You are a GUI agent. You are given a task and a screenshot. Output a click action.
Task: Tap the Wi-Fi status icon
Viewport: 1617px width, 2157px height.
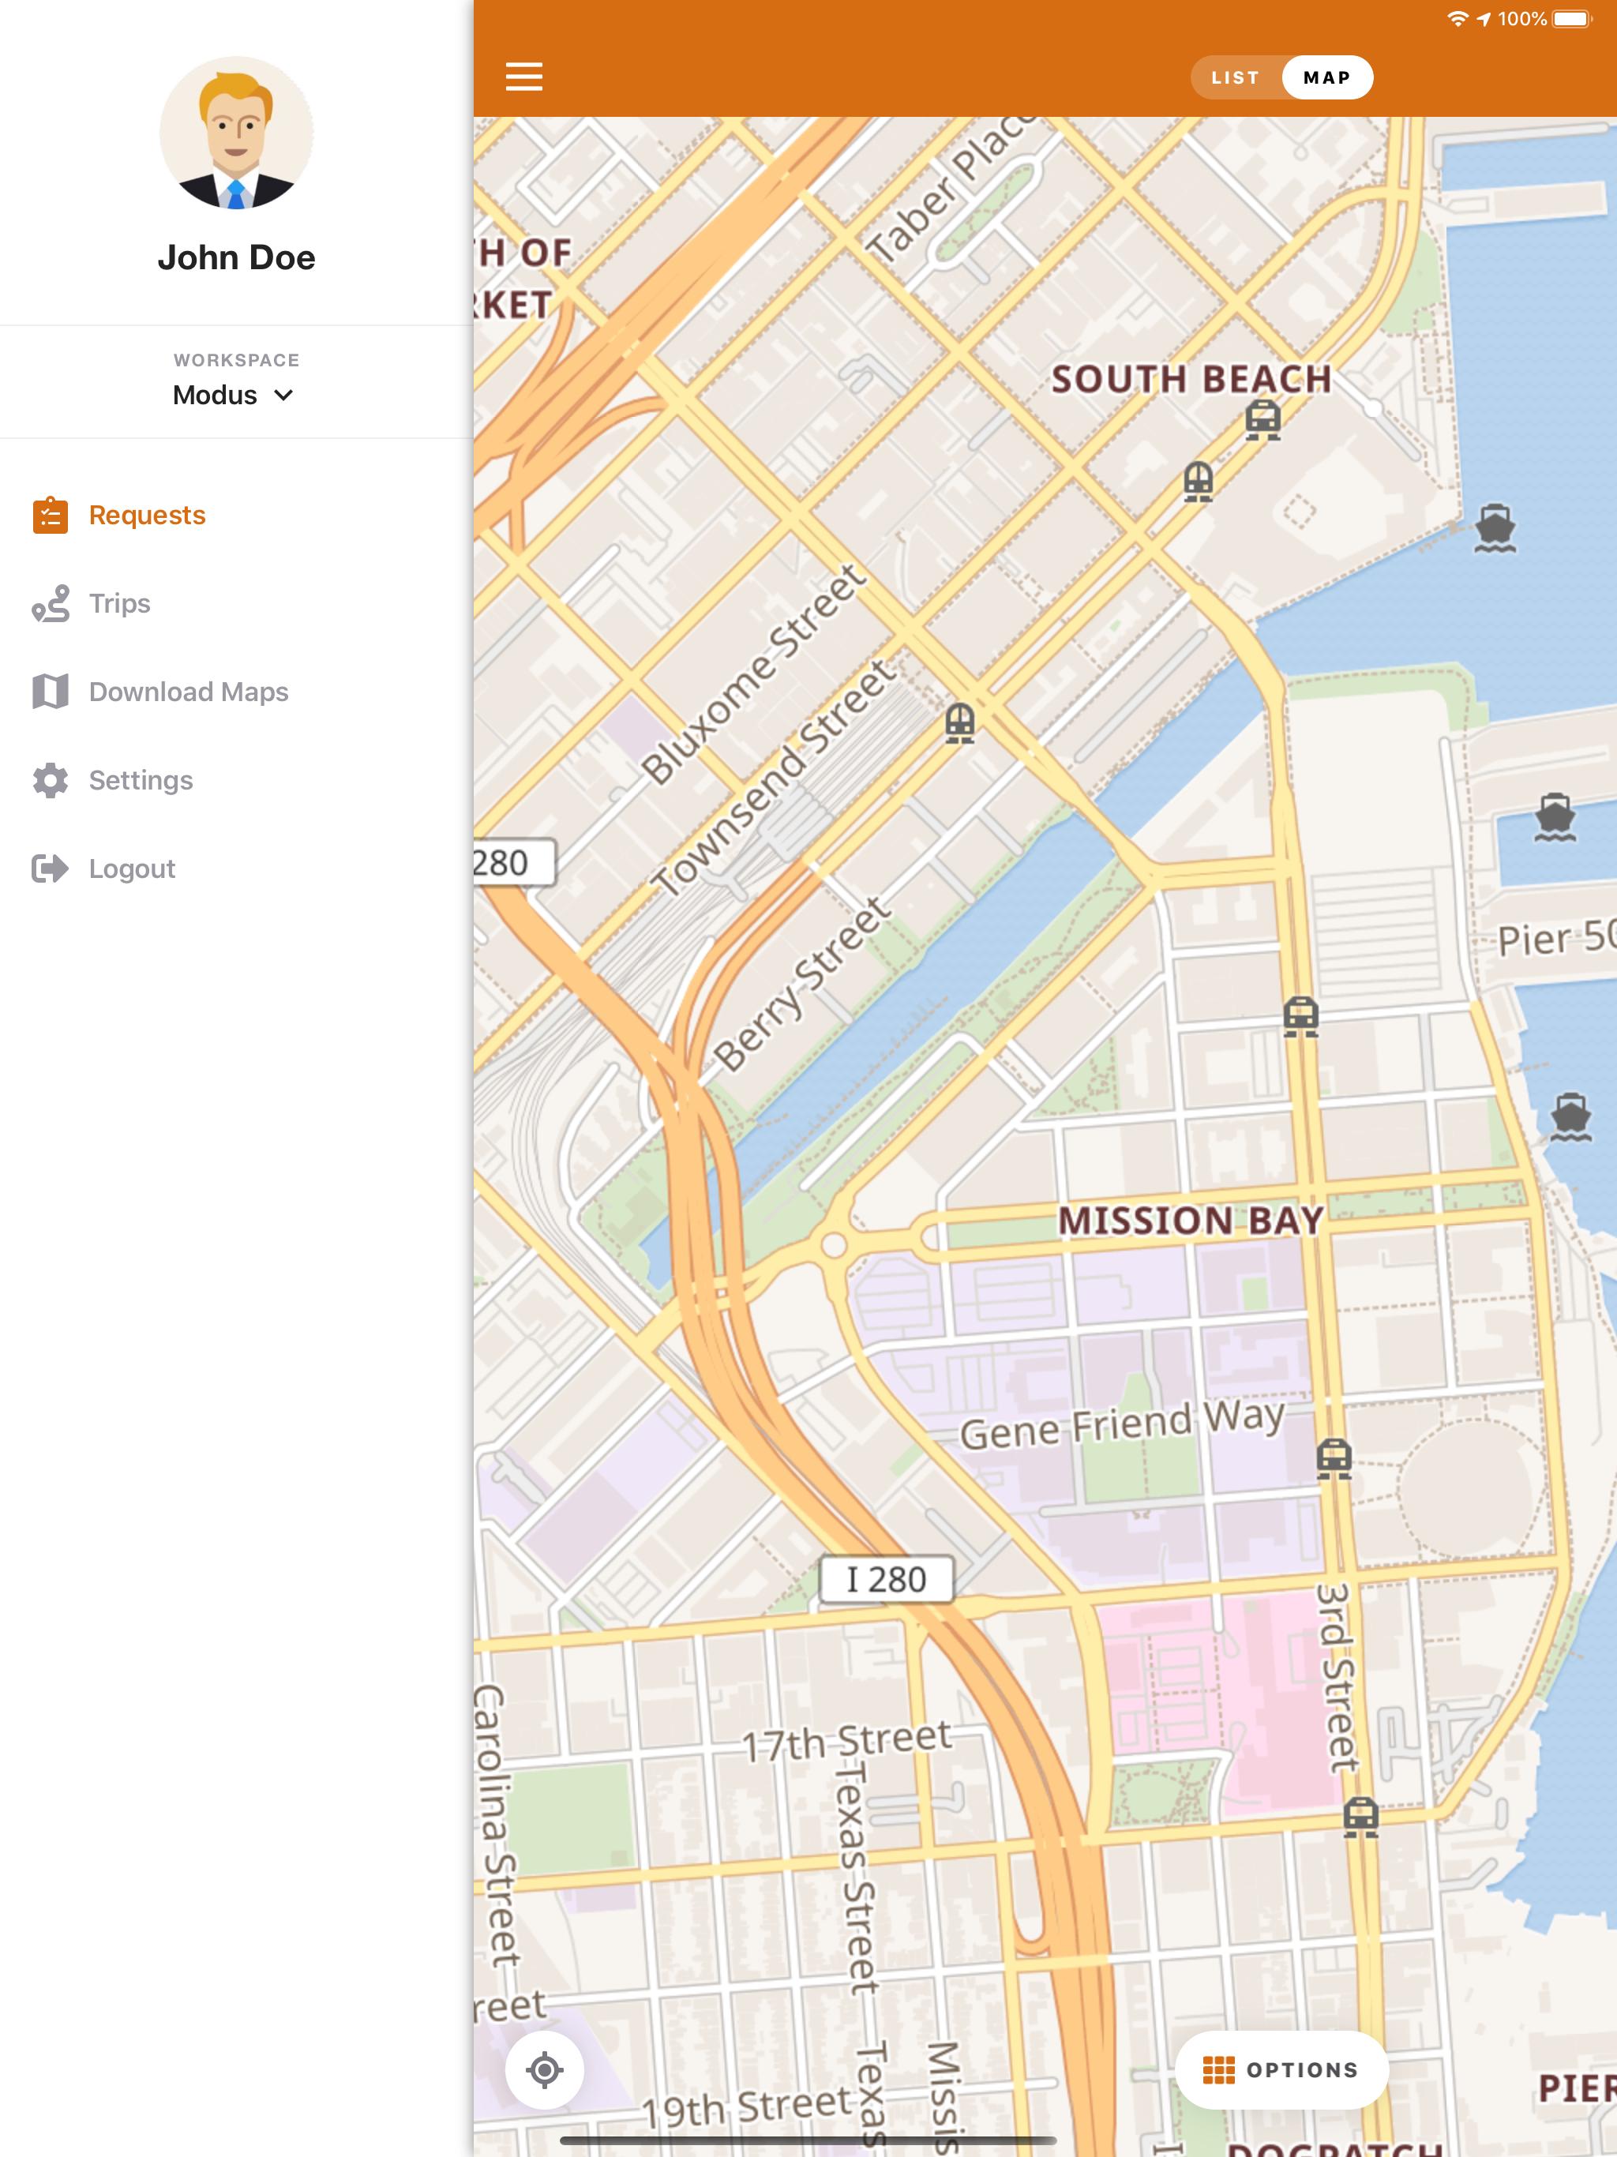click(1457, 18)
